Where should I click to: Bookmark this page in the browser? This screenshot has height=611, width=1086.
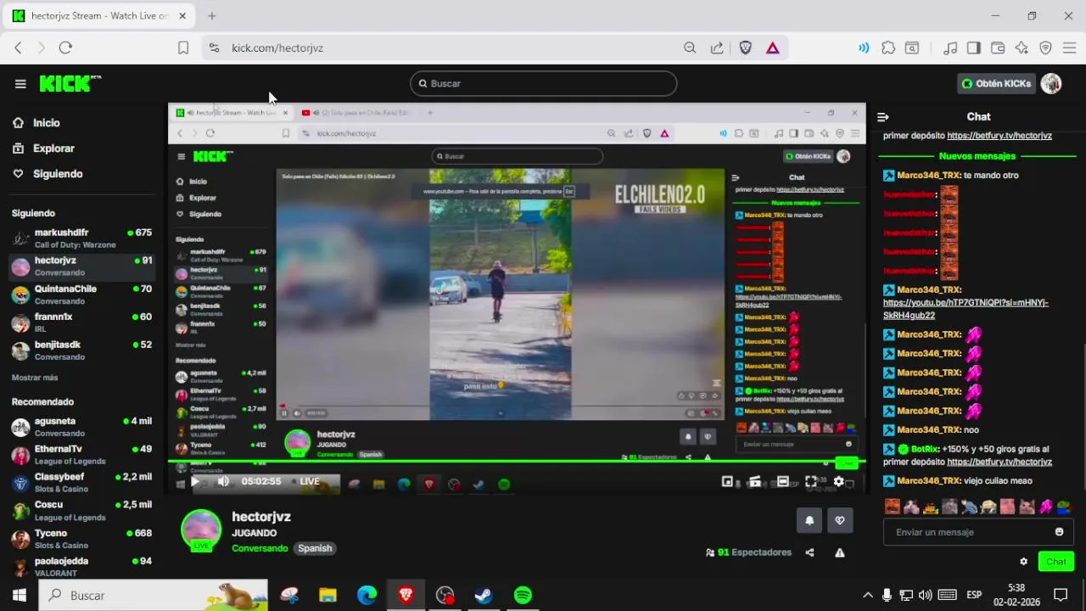tap(183, 48)
